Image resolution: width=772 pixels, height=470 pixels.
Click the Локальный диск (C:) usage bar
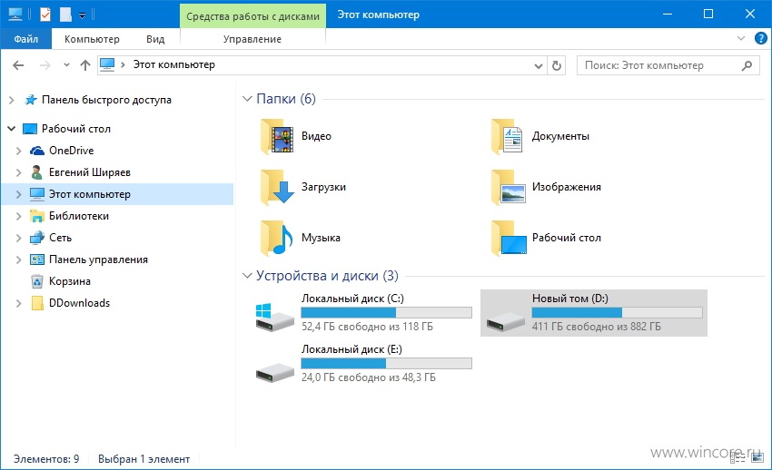pos(387,313)
